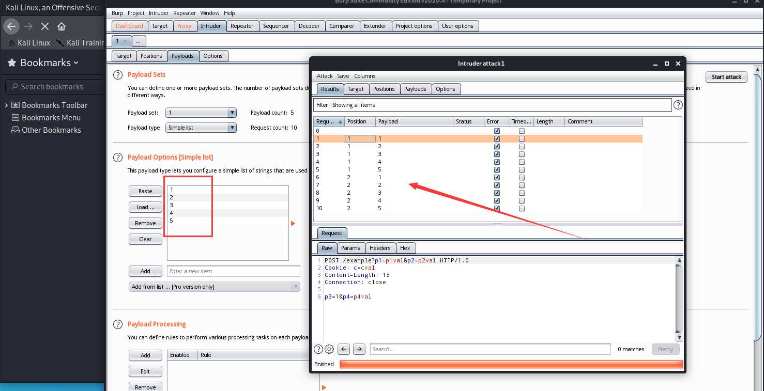Screen dimensions: 764x391
Task: Switch to the Repeater tool tab
Action: pyautogui.click(x=242, y=26)
